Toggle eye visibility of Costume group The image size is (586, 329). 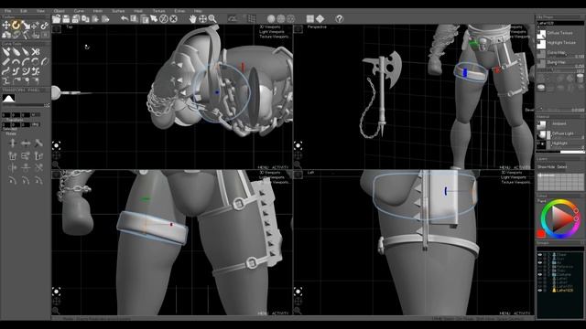(x=539, y=274)
